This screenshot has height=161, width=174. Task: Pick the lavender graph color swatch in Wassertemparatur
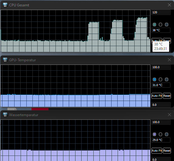point(154,134)
